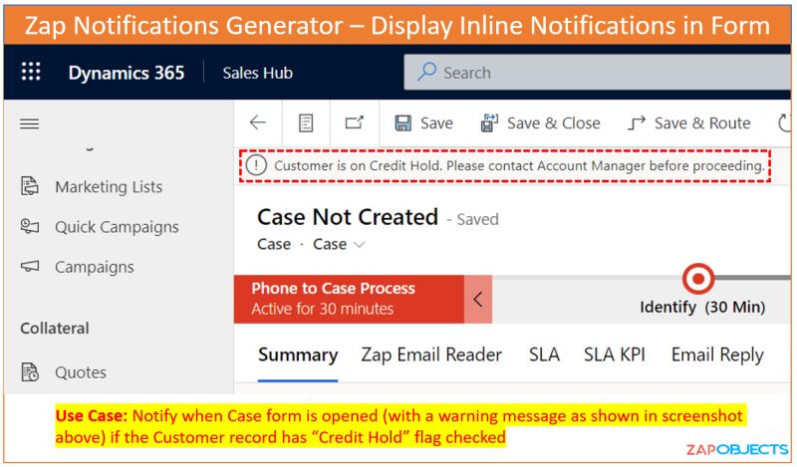
Task: Click the Credit Hold notification message
Action: point(519,165)
